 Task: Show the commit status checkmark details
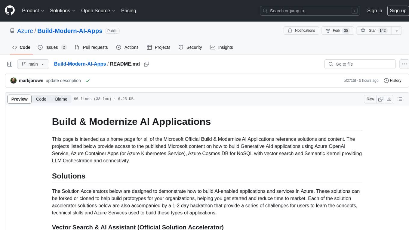pyautogui.click(x=88, y=81)
